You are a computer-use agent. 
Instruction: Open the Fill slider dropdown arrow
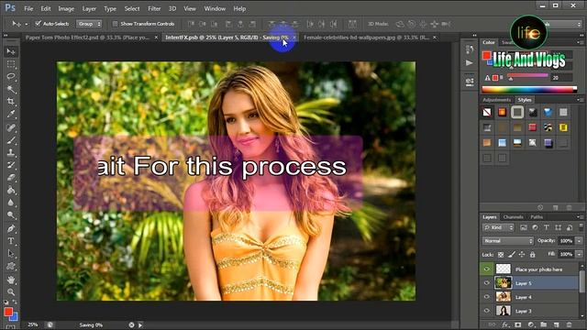tap(579, 254)
